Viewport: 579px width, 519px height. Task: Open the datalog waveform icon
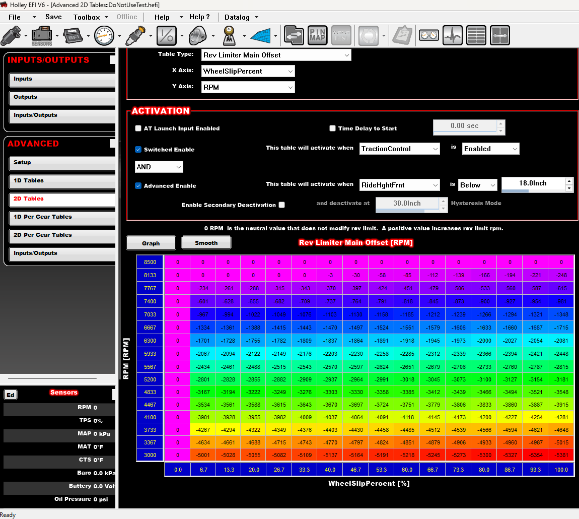(x=452, y=35)
